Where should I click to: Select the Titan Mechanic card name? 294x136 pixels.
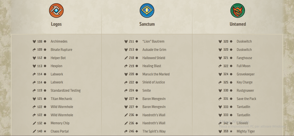click(61, 99)
